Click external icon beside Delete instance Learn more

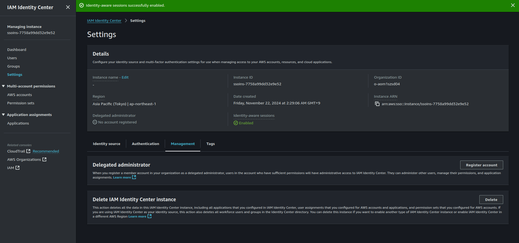(150, 216)
